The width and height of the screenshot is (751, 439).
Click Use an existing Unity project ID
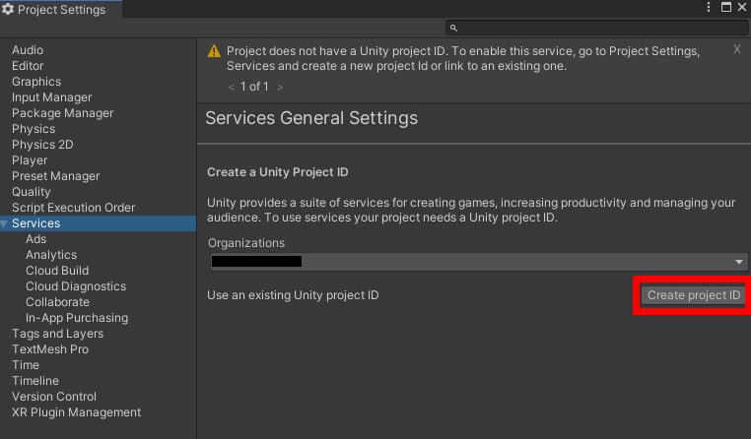293,295
